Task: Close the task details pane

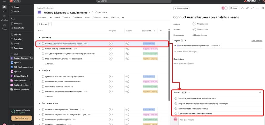Action: tap(262, 8)
